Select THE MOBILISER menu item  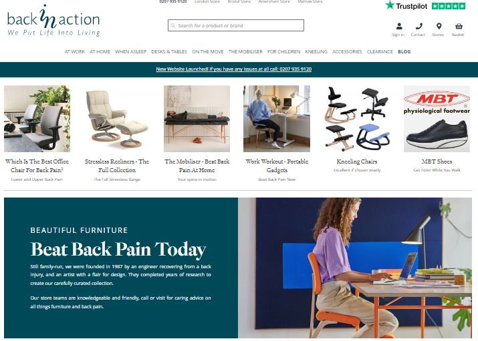coord(245,51)
